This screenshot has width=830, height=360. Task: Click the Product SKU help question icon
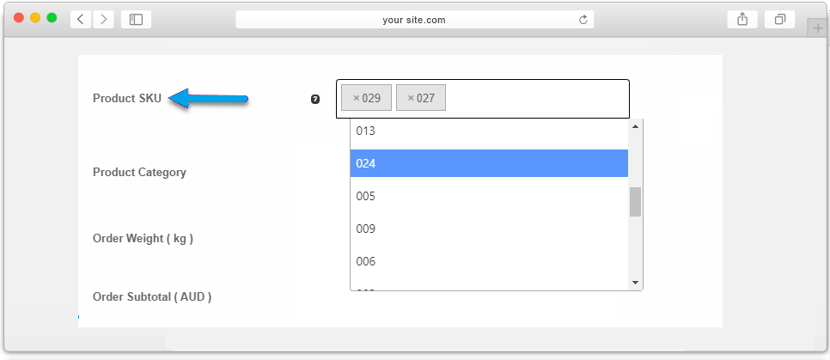(x=315, y=99)
